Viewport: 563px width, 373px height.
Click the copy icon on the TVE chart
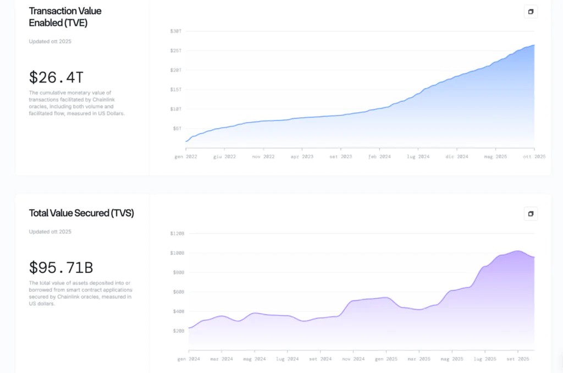click(531, 12)
